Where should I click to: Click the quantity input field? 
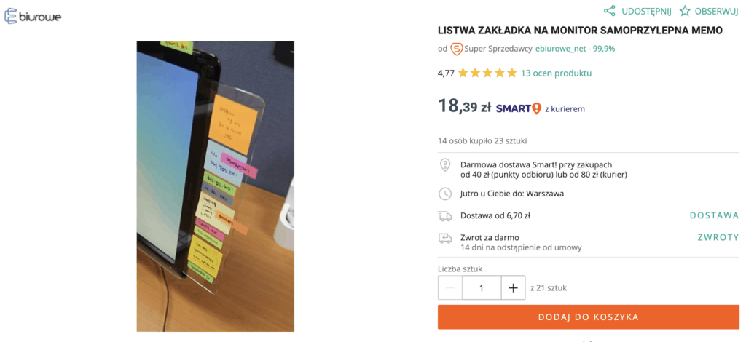point(482,288)
